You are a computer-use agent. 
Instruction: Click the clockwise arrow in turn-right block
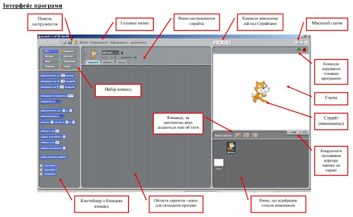[58, 81]
